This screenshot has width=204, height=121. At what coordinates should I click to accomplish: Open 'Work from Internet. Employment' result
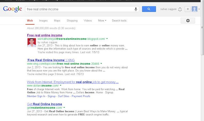73,82
